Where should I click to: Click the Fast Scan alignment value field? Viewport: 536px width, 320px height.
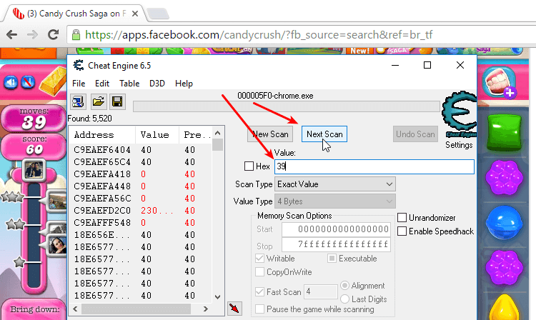tap(321, 291)
